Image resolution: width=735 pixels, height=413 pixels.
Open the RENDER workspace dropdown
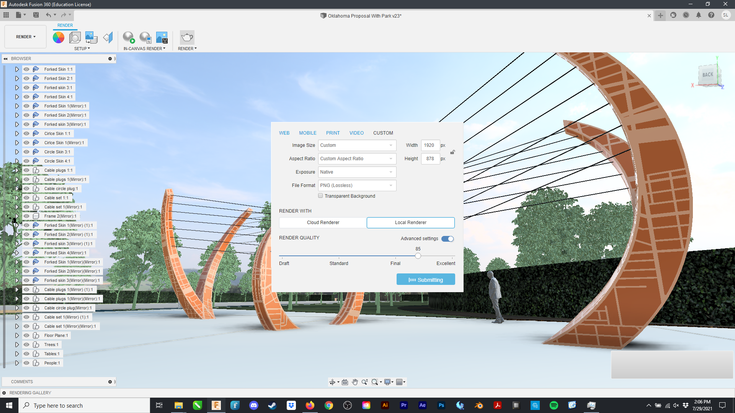click(26, 37)
